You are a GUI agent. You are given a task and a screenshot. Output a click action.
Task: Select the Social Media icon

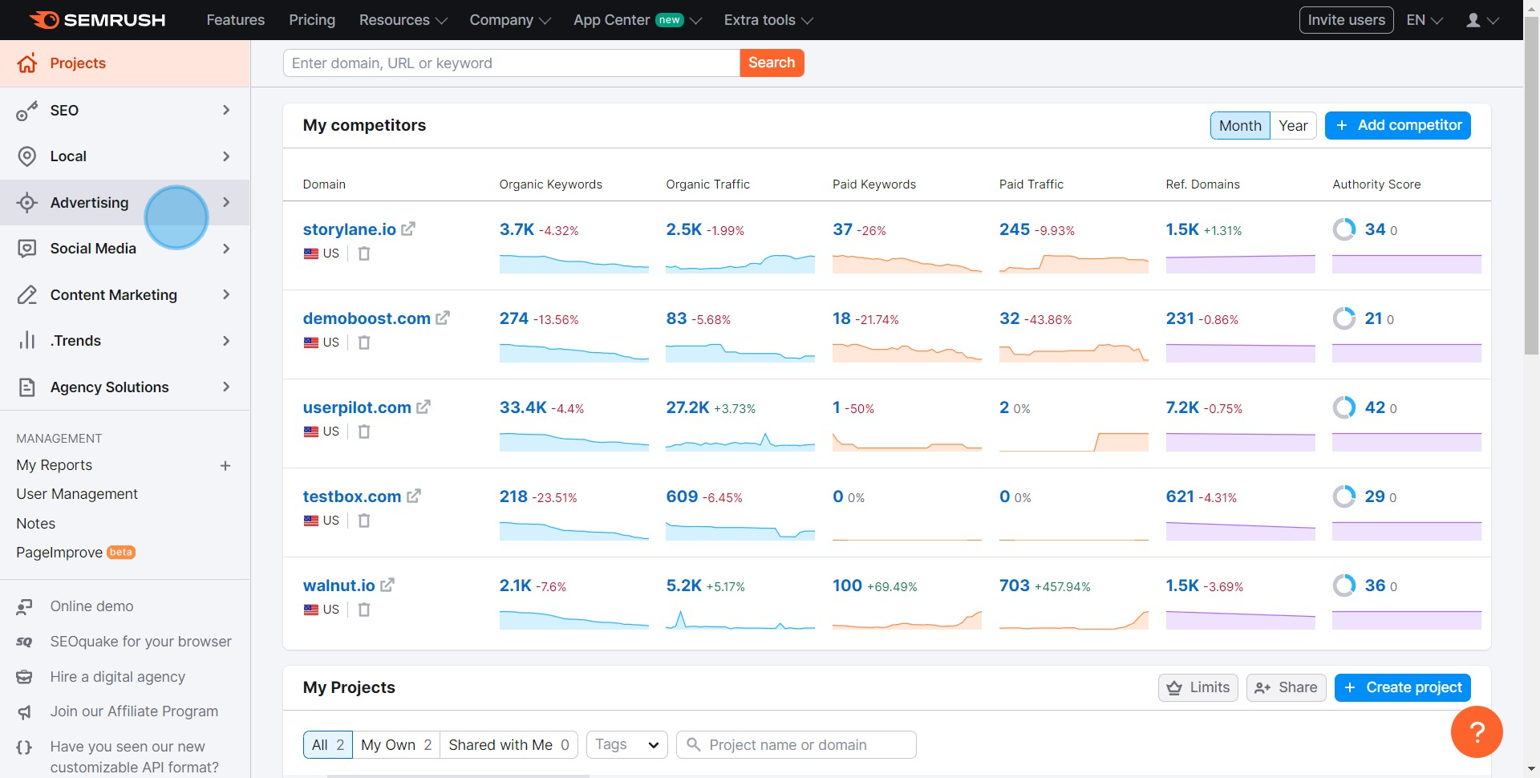27,249
